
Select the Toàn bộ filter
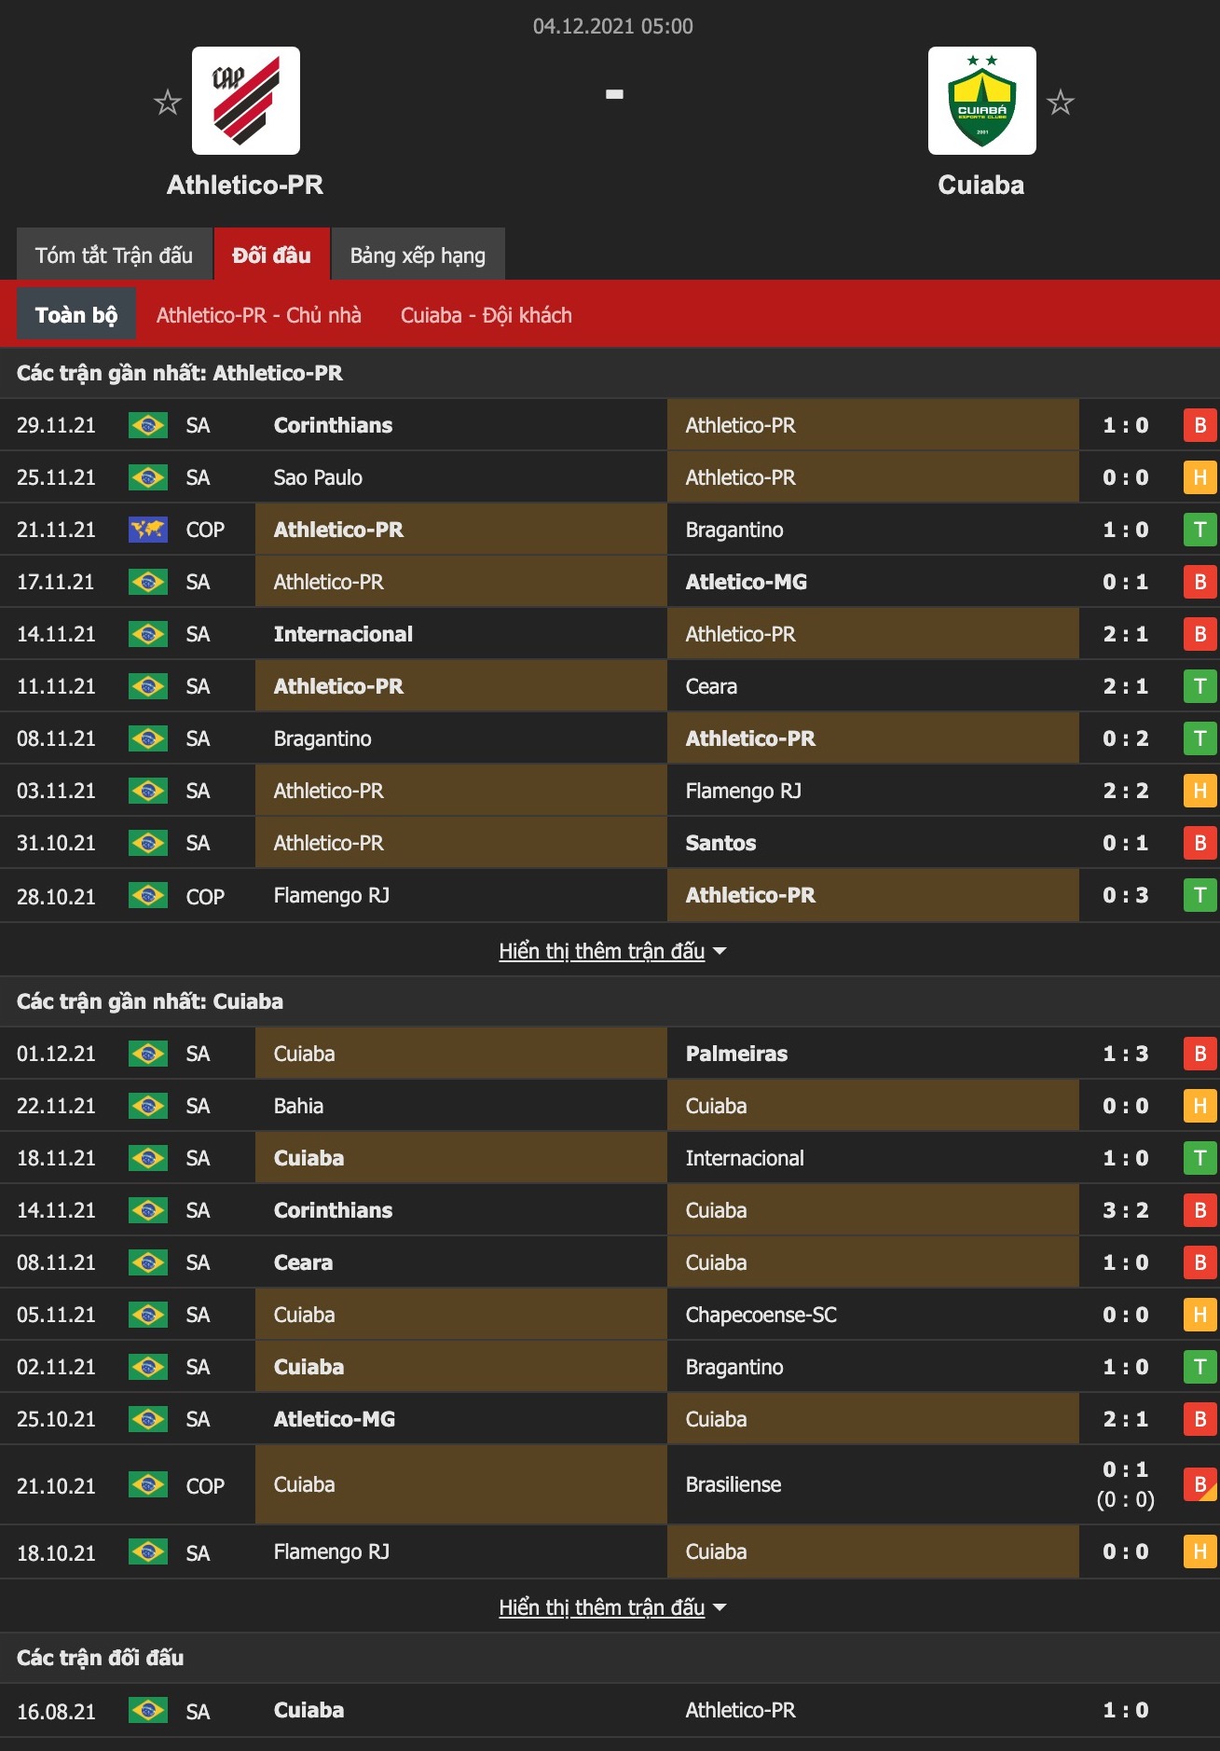[76, 314]
